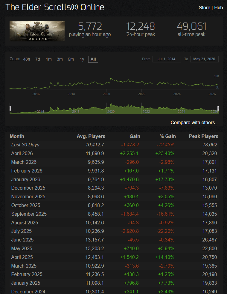Open the Store link
The width and height of the screenshot is (227, 294).
tap(204, 8)
